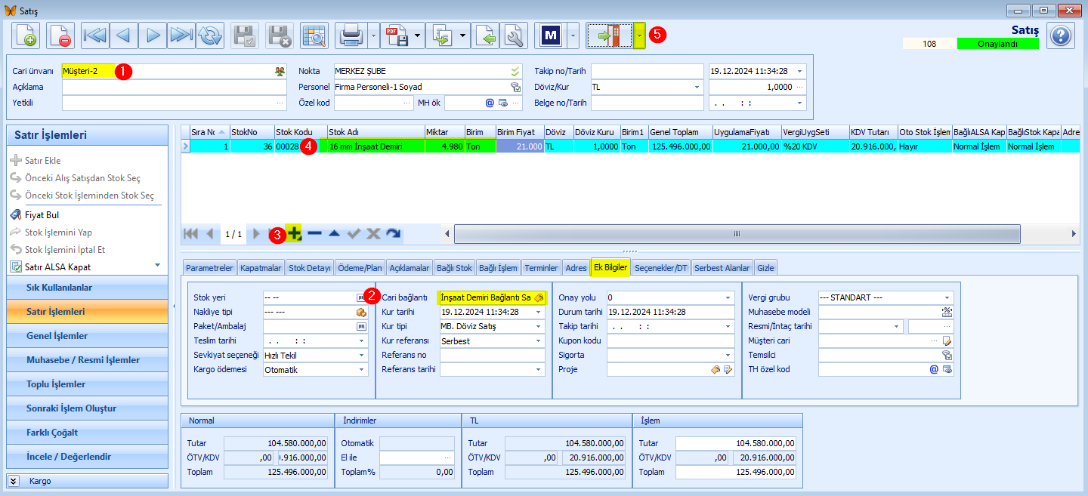Print the sales document
This screenshot has height=496, width=1088.
click(x=351, y=35)
